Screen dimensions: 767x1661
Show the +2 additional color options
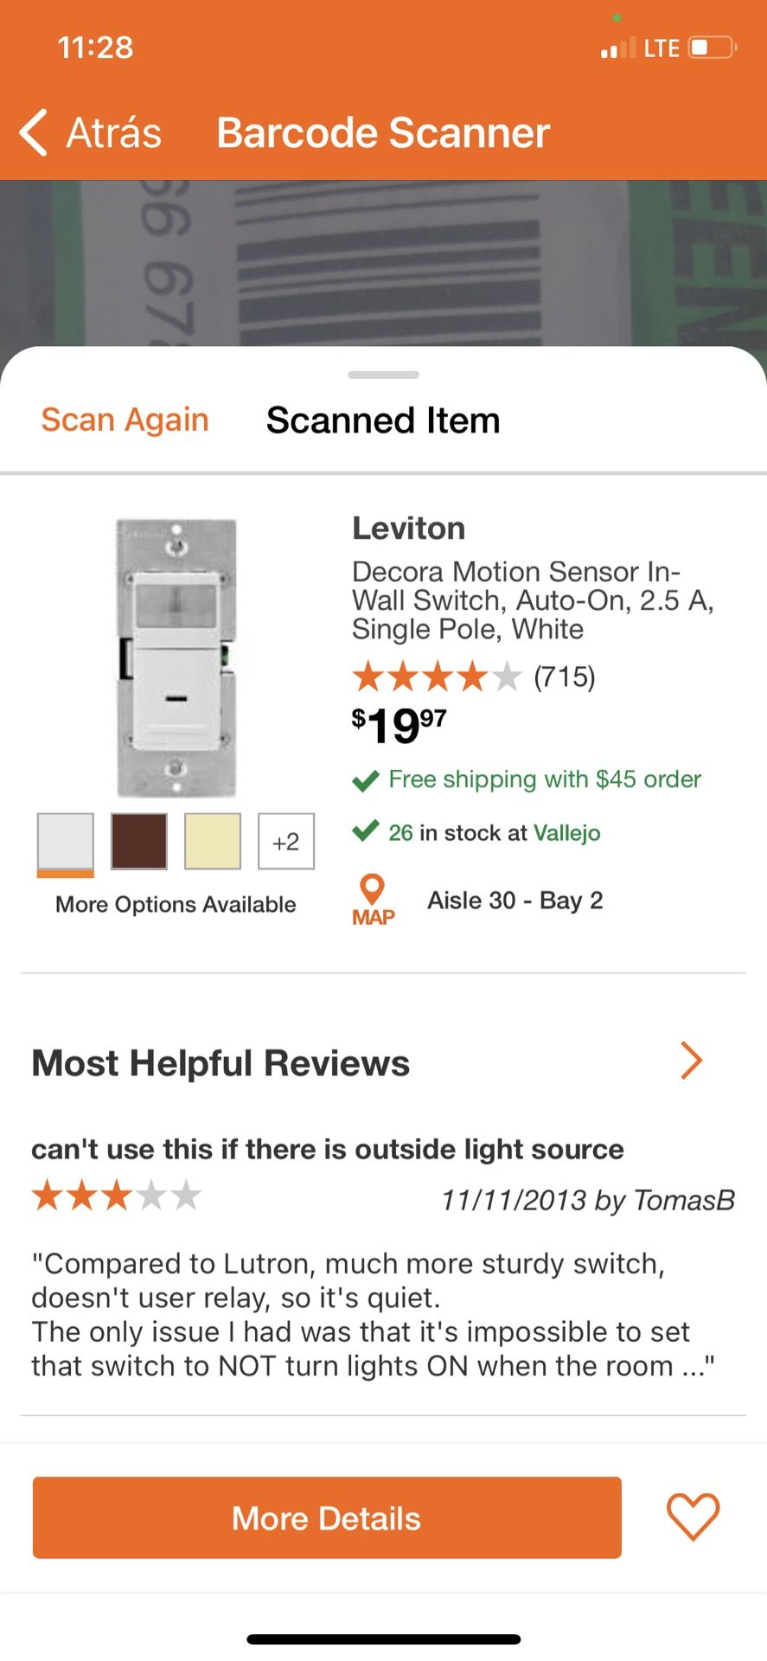(x=286, y=841)
